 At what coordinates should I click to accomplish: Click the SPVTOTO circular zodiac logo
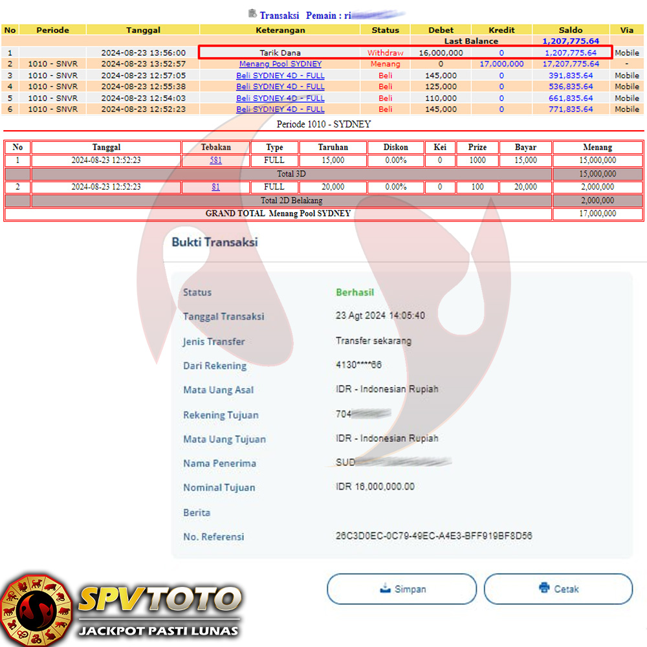pos(36,609)
